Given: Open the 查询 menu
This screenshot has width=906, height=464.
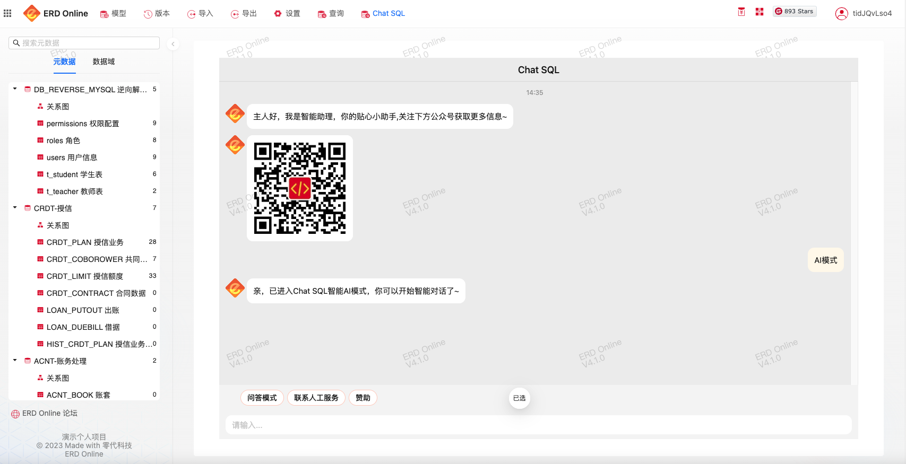Looking at the screenshot, I should coord(331,13).
